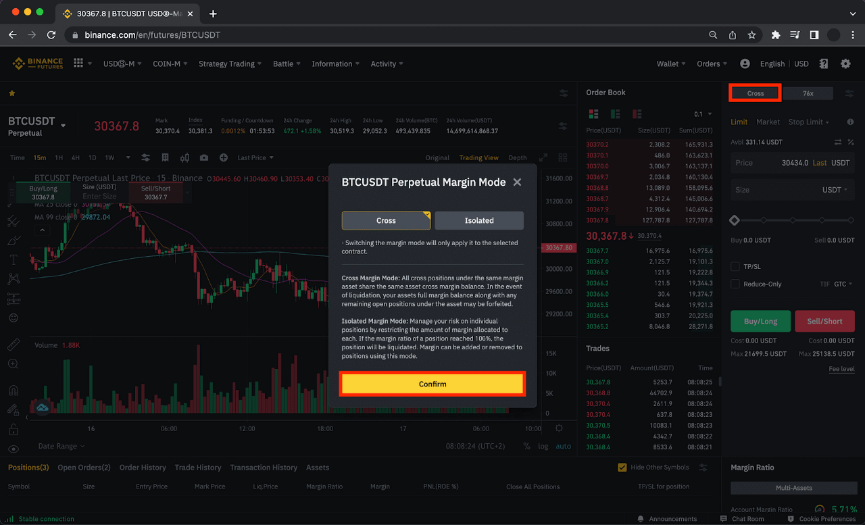
Task: Open the settings gear icon in header
Action: (845, 64)
